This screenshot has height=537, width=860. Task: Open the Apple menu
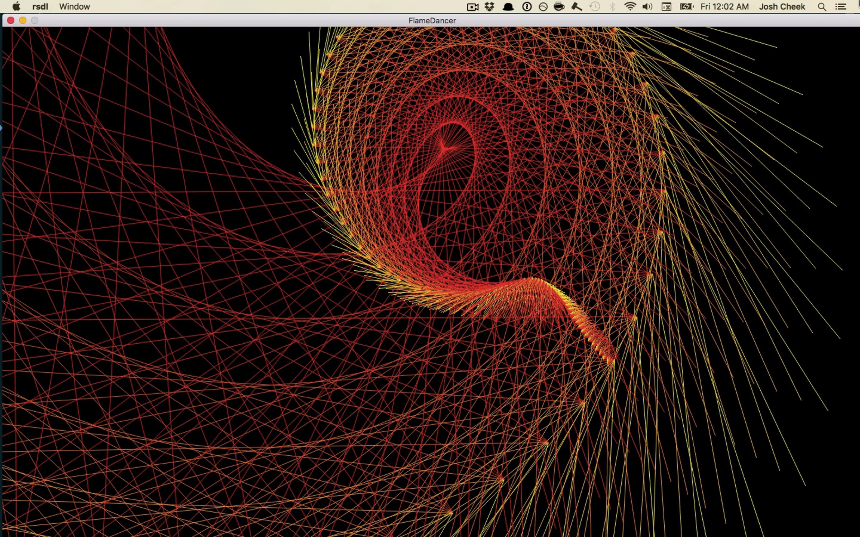click(x=16, y=6)
